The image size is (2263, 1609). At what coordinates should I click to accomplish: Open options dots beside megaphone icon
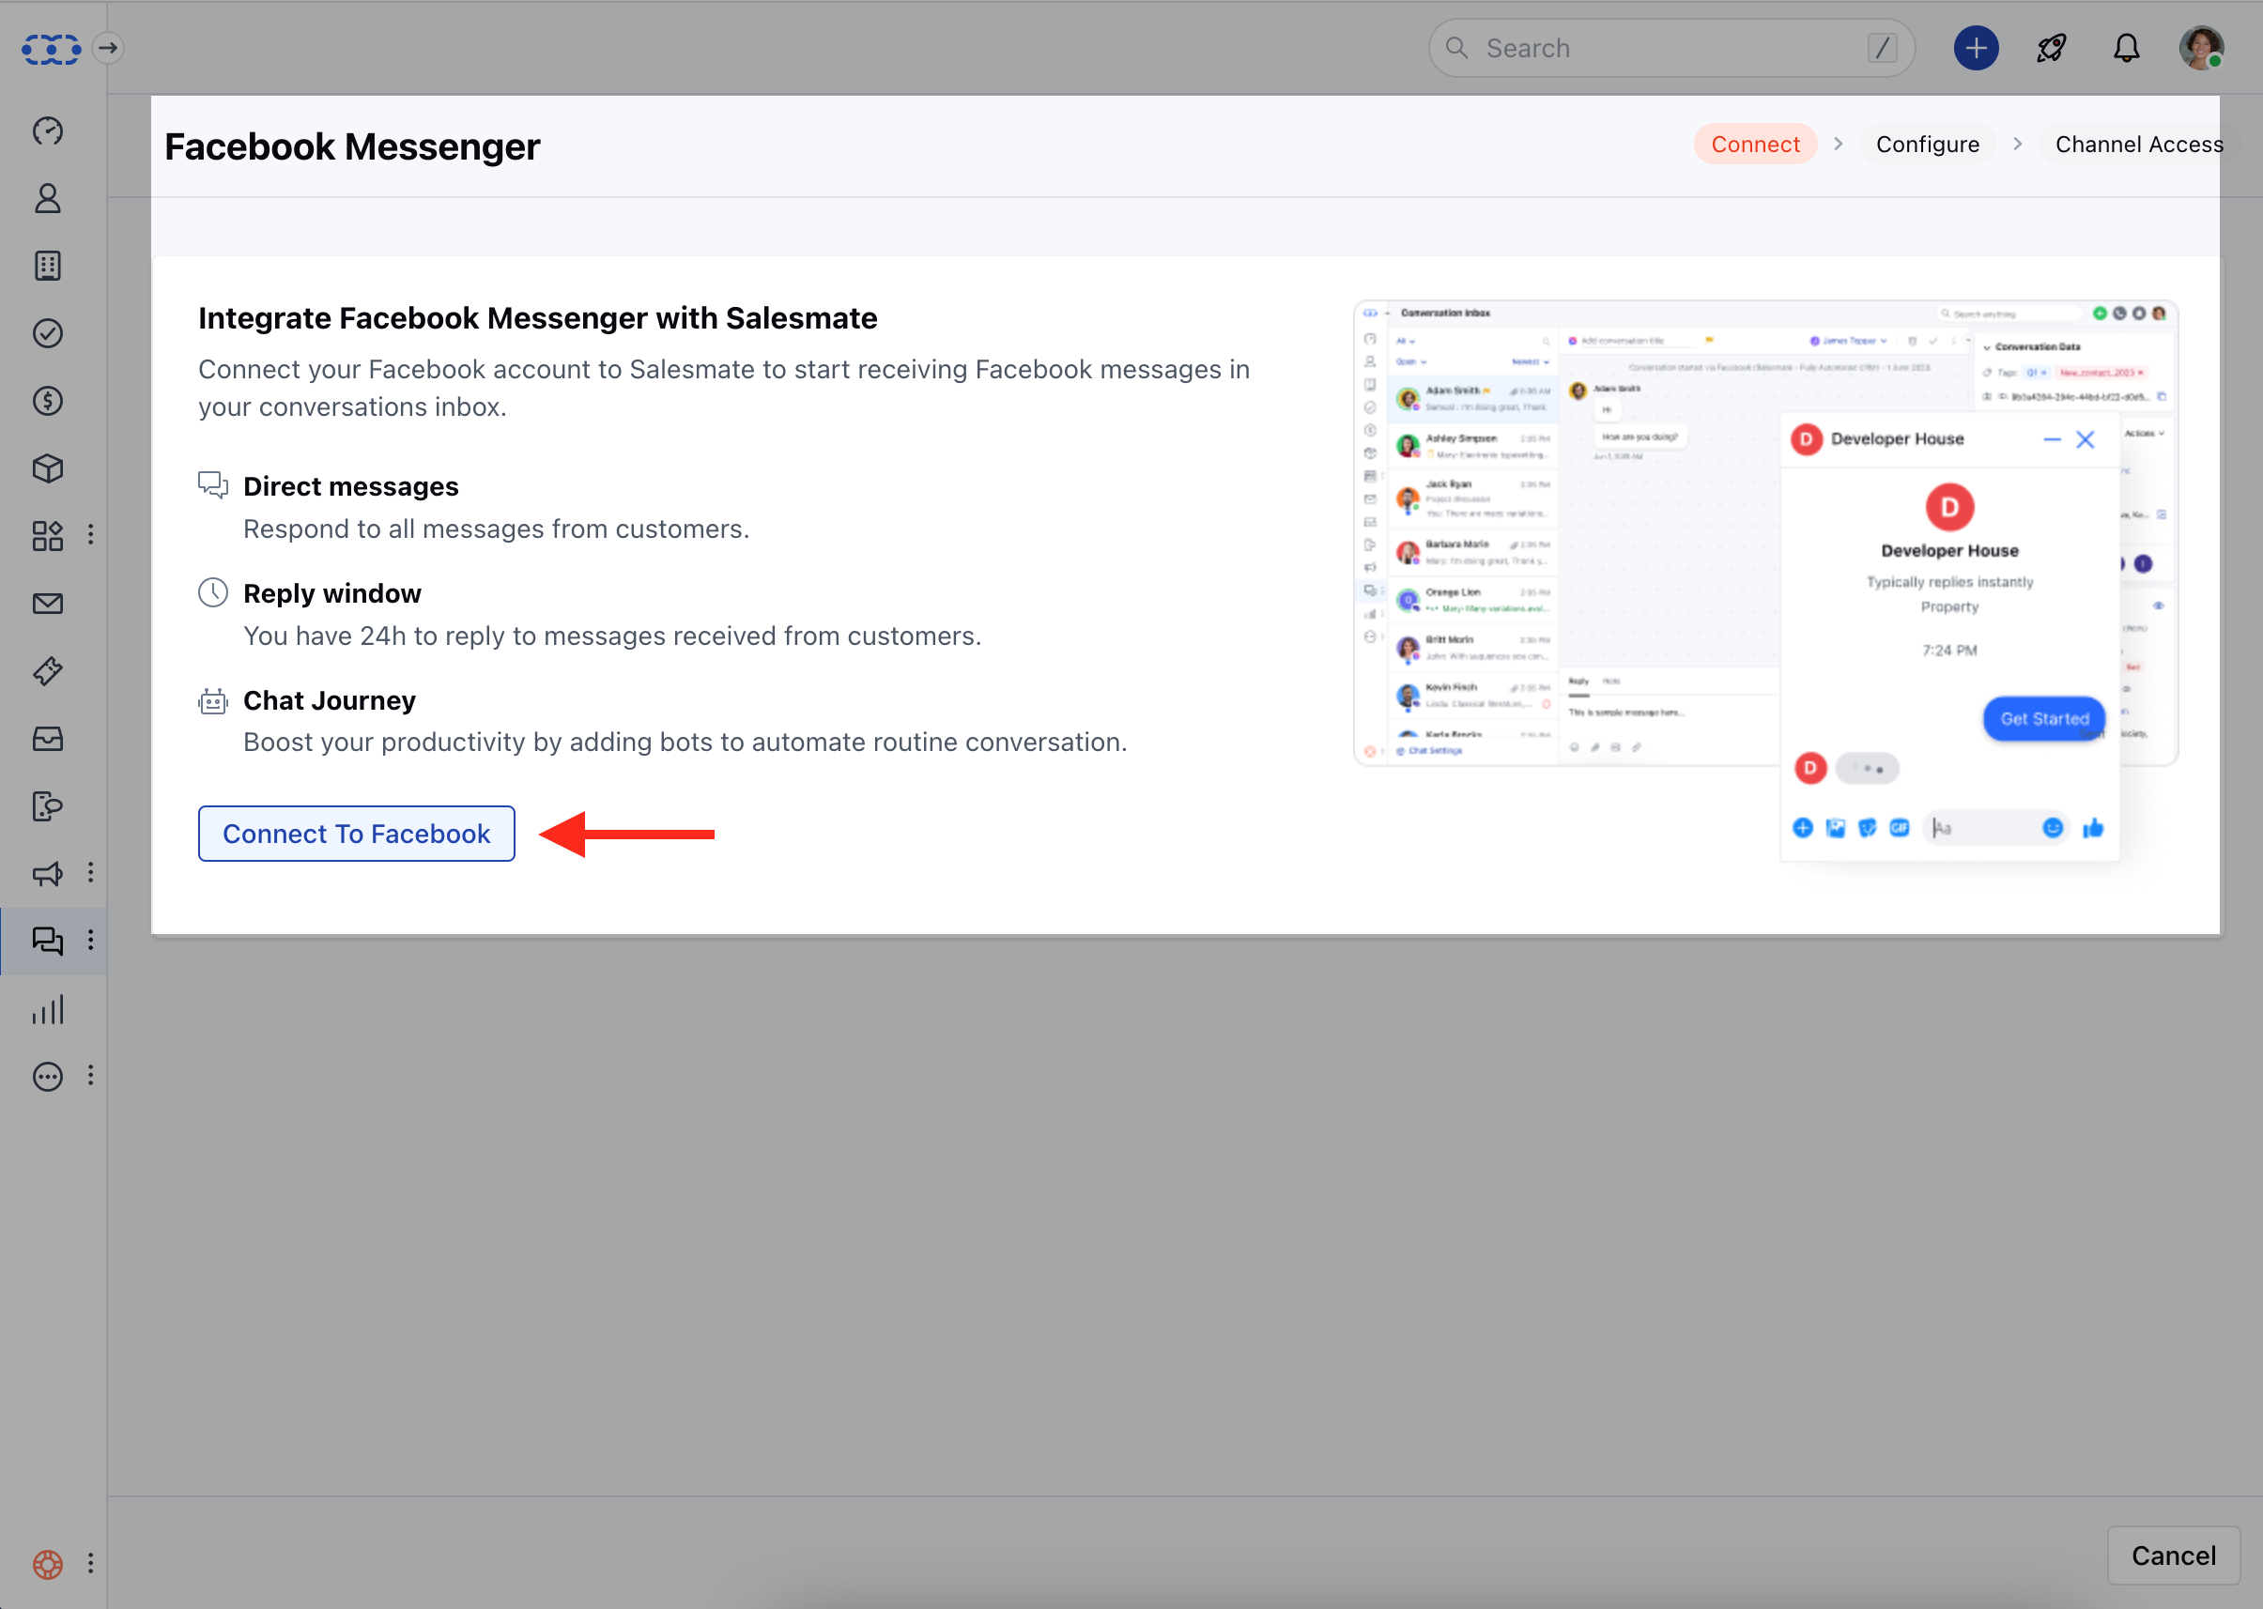point(91,872)
